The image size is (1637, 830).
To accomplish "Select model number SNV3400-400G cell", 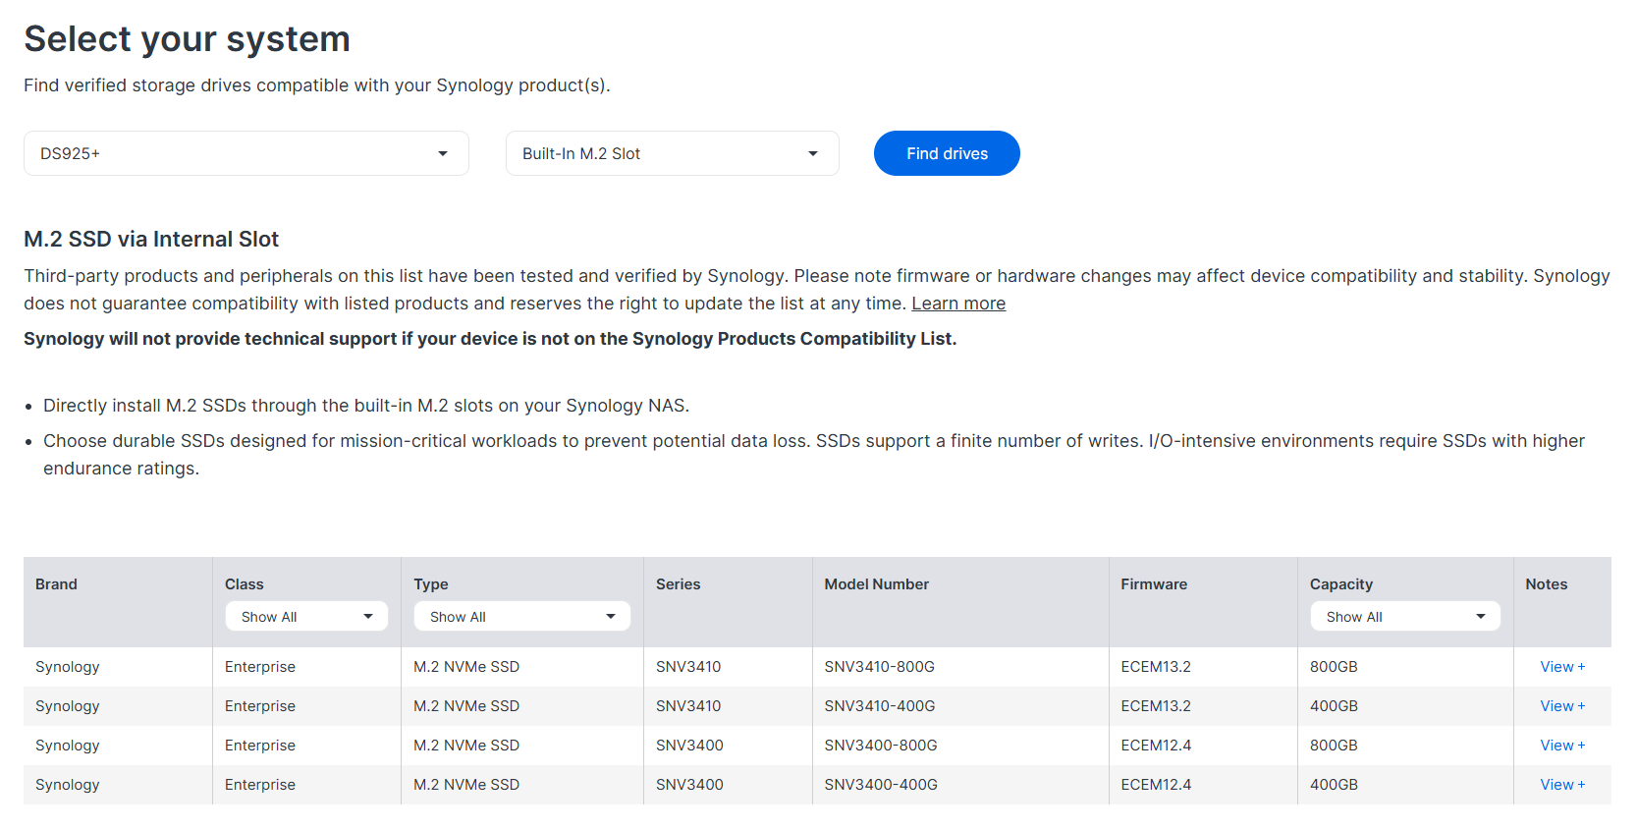I will tap(881, 785).
